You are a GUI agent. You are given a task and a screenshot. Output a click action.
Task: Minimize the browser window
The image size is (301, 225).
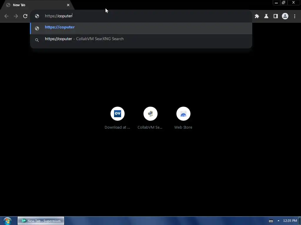coord(276,3)
